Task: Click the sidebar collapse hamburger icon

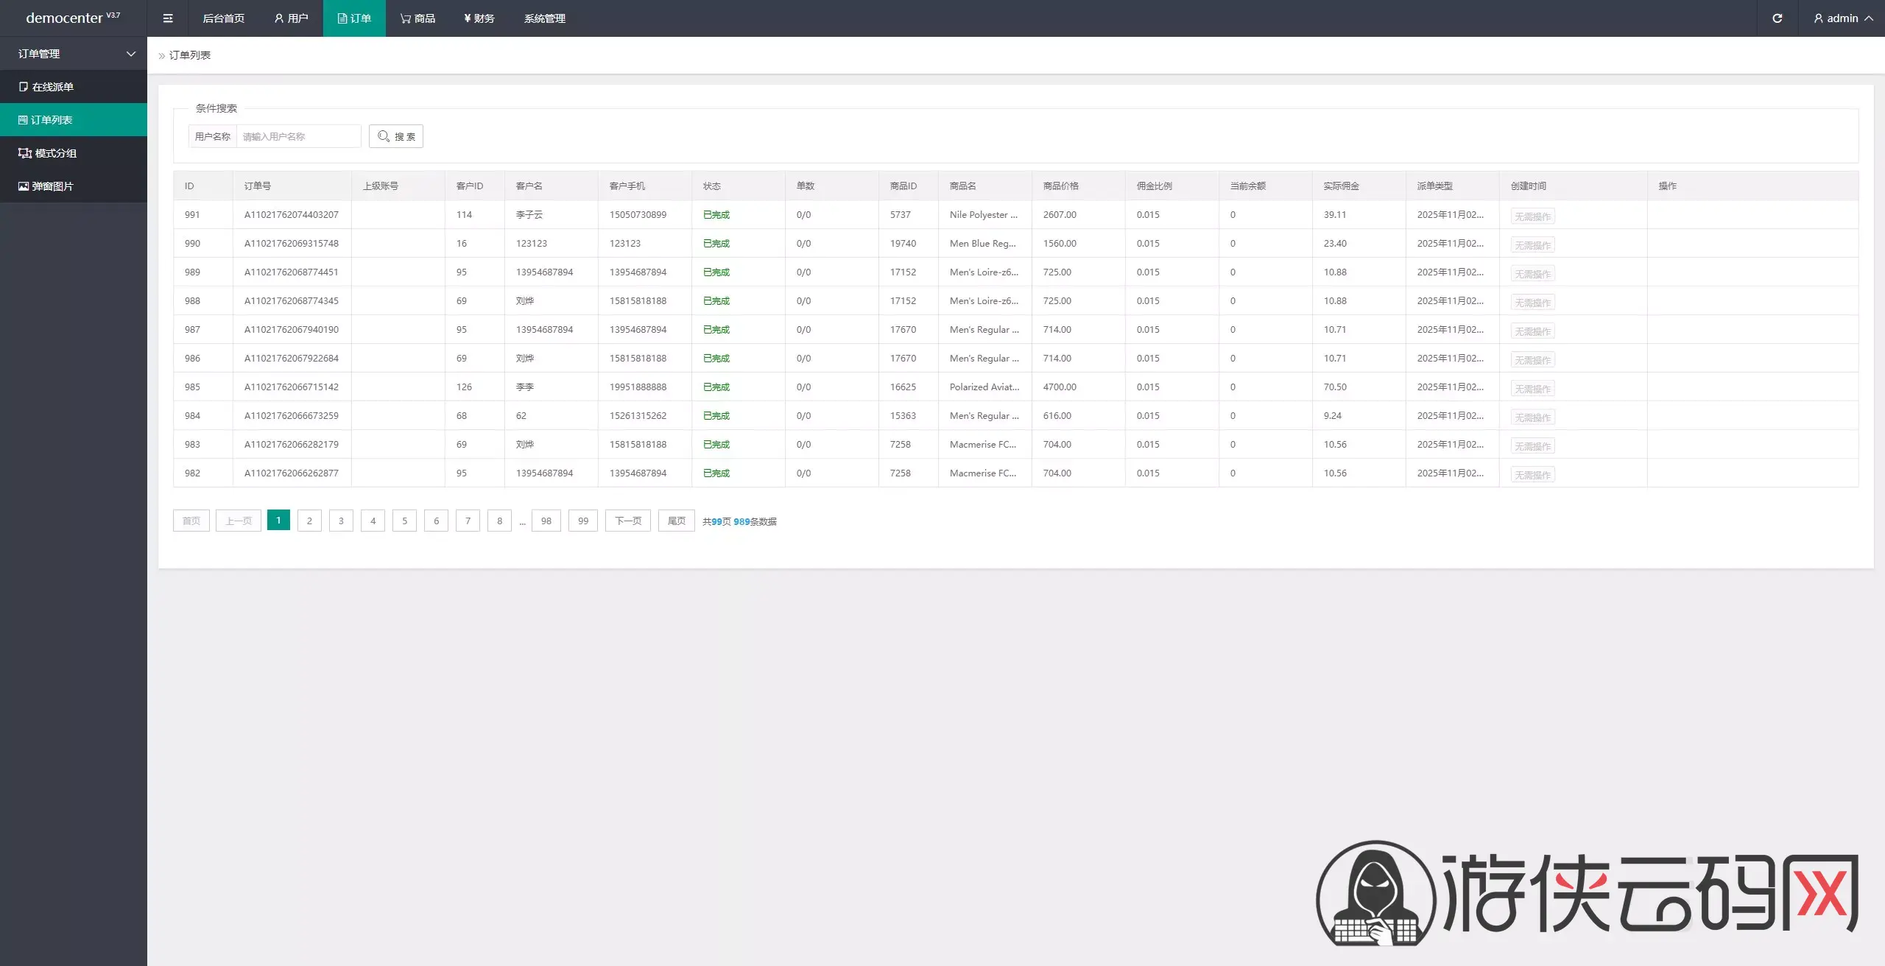Action: pos(168,18)
